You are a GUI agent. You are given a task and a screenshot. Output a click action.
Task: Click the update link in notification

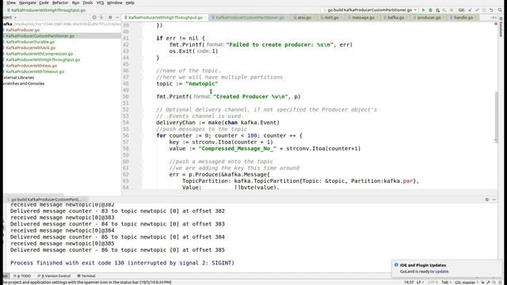[x=442, y=272]
